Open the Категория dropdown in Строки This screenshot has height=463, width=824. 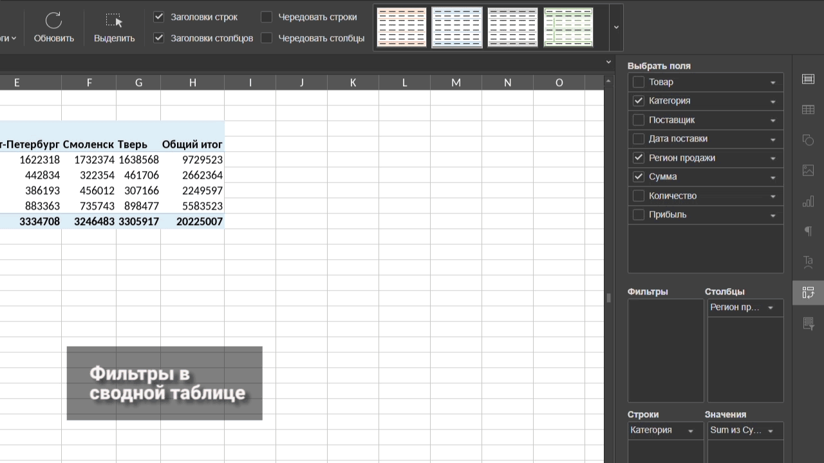[691, 431]
